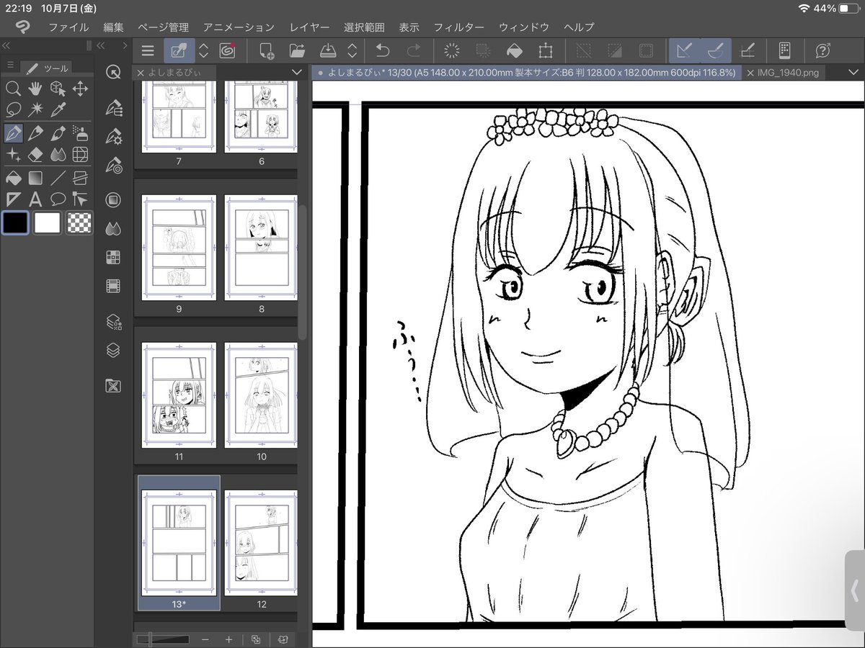Image resolution: width=865 pixels, height=648 pixels.
Task: Choose the transparent checkered color swatch
Action: 79,223
